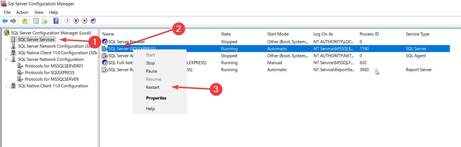The height and width of the screenshot is (147, 461).
Task: Click the Report Server service type cell
Action: pos(419,70)
